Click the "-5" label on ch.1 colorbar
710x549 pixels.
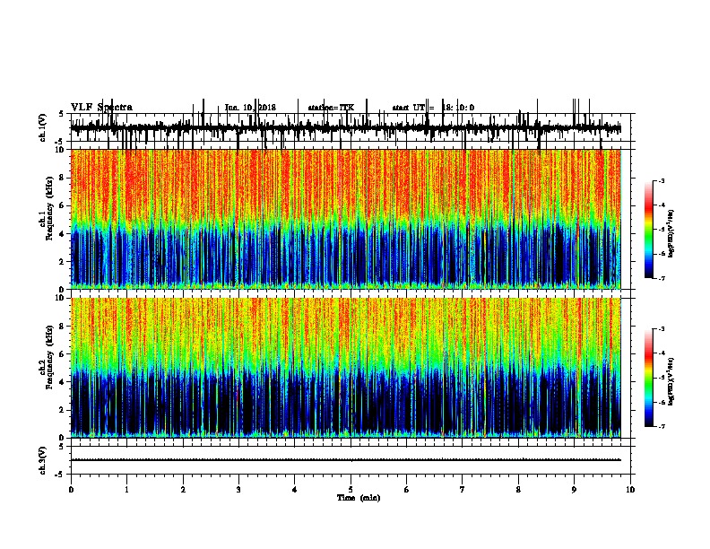(x=662, y=230)
